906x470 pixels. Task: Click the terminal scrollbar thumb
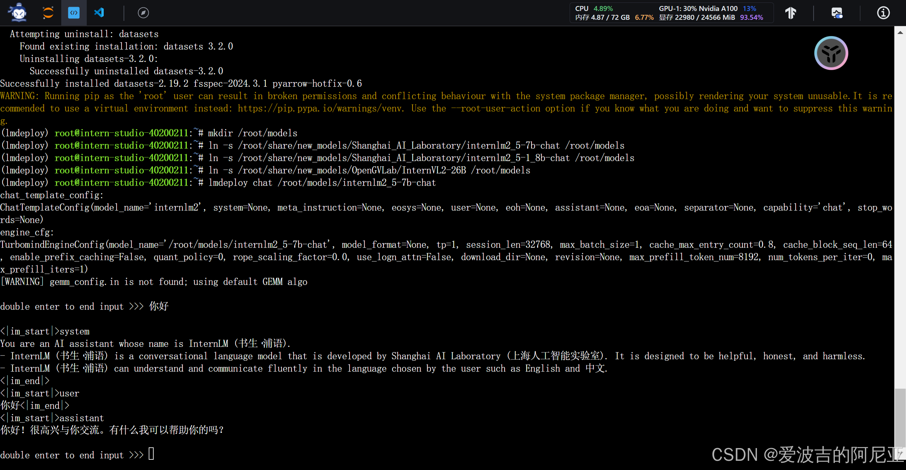tap(900, 417)
